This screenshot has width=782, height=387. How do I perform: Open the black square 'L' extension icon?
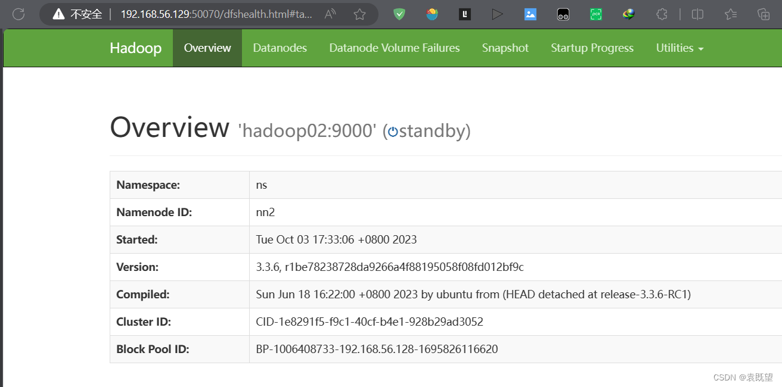[465, 14]
